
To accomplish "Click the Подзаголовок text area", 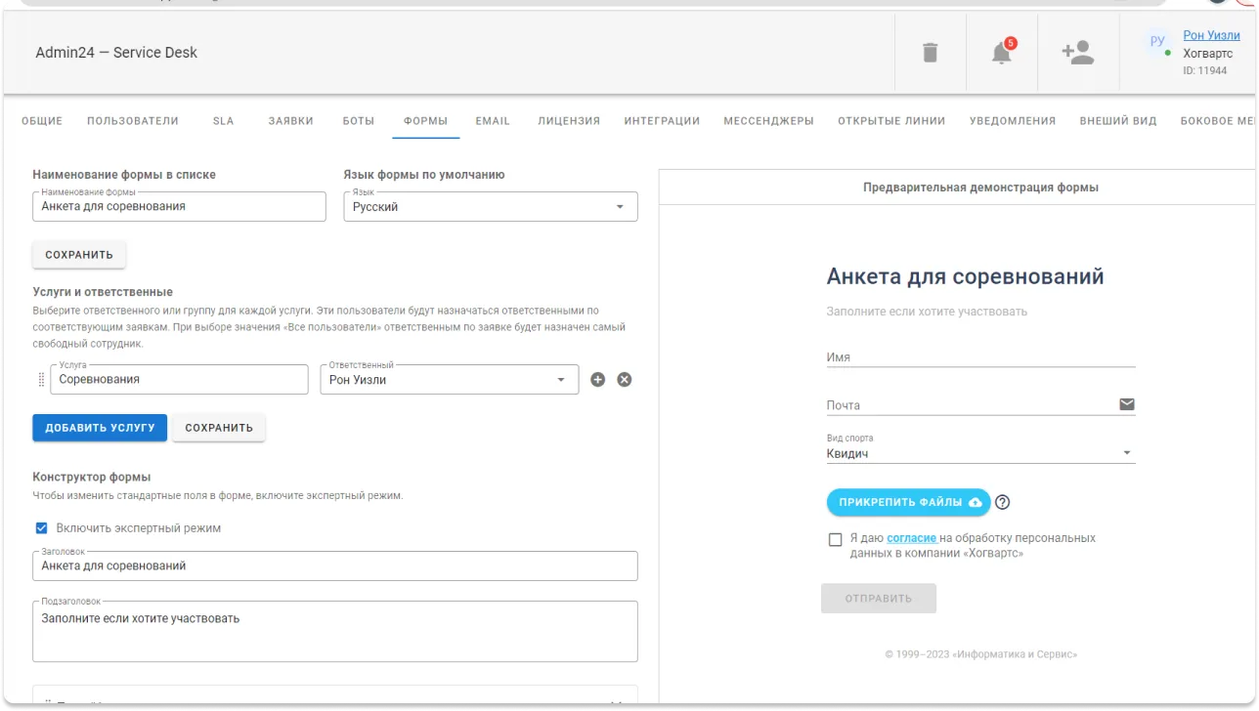I will [335, 632].
